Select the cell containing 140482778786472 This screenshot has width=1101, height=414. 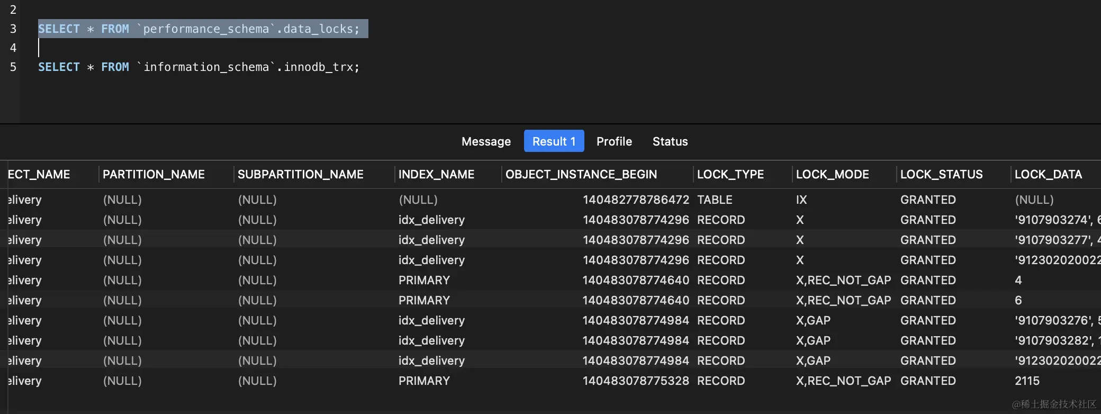coord(636,200)
